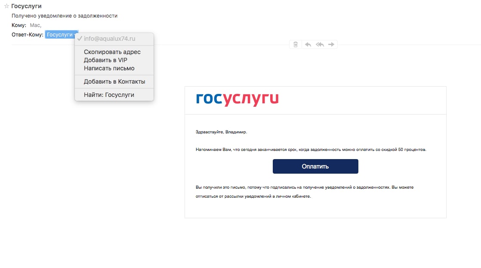Click the greeting Здравствуйте, Владимир.
This screenshot has width=481, height=268.
tap(222, 132)
